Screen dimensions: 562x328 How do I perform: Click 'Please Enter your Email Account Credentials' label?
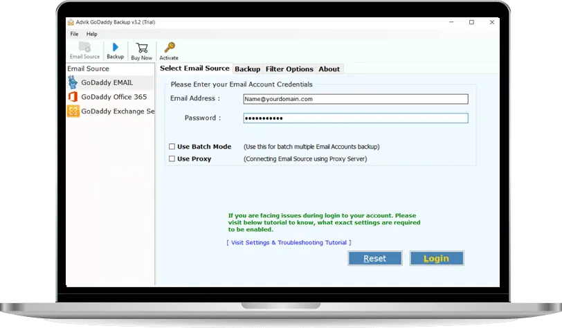coord(242,84)
